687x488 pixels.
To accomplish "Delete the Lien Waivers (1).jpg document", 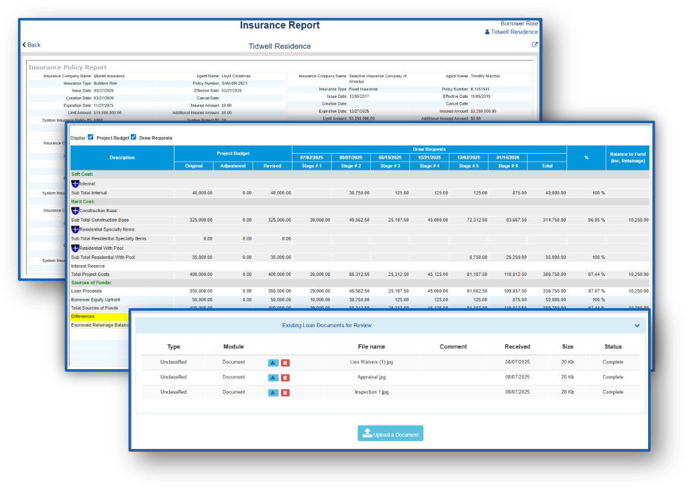I will point(285,362).
